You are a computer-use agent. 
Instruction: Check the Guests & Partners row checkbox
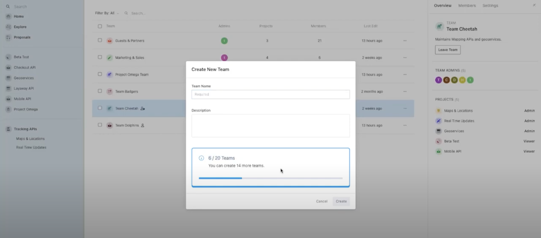pyautogui.click(x=100, y=40)
